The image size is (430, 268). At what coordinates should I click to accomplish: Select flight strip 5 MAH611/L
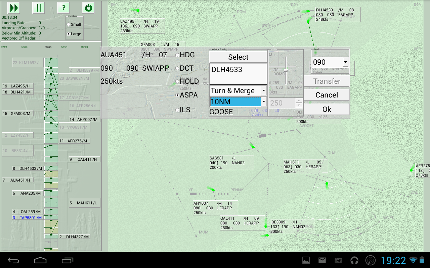coord(84,203)
